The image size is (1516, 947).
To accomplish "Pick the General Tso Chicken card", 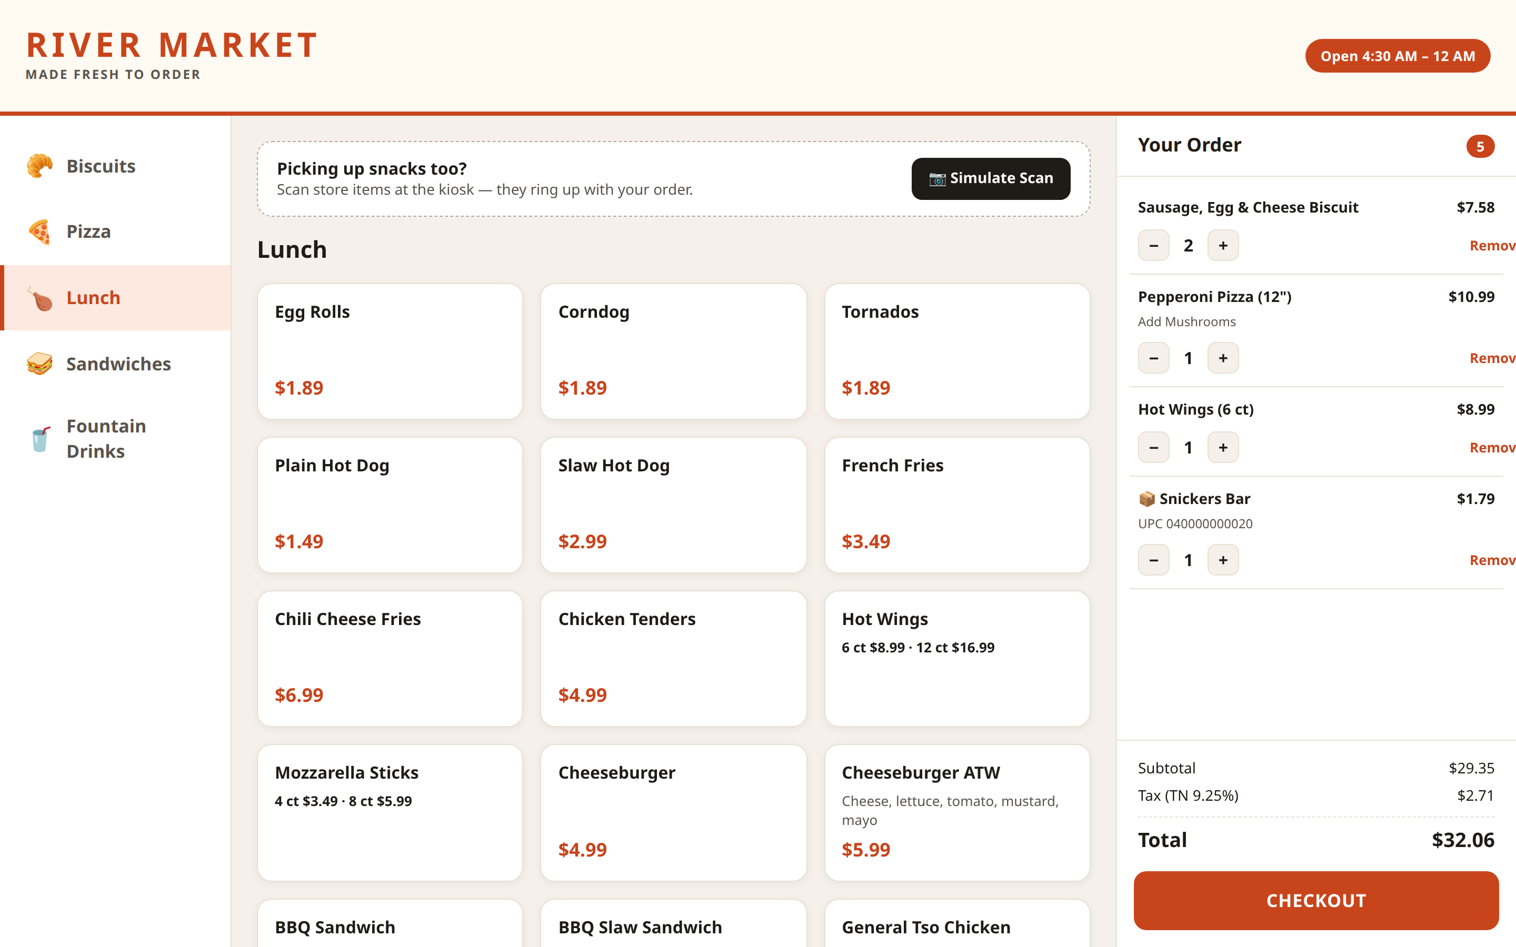I will pos(957,923).
